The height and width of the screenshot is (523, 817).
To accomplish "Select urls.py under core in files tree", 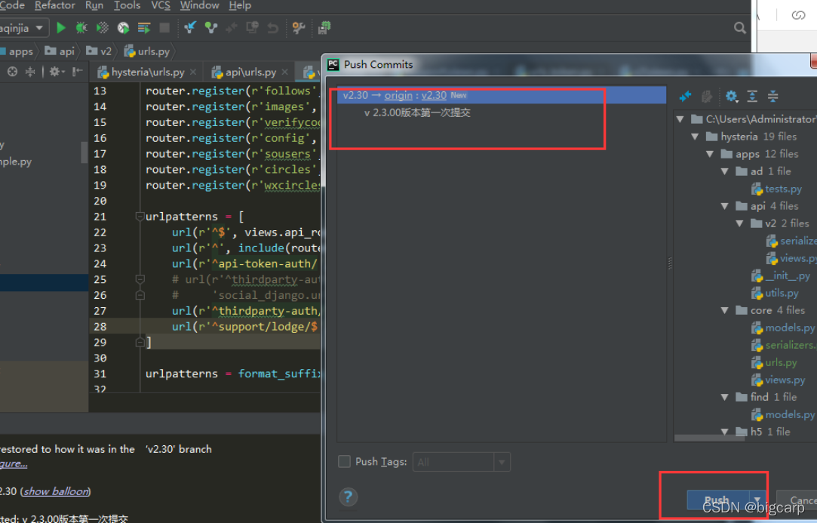I will coord(781,362).
